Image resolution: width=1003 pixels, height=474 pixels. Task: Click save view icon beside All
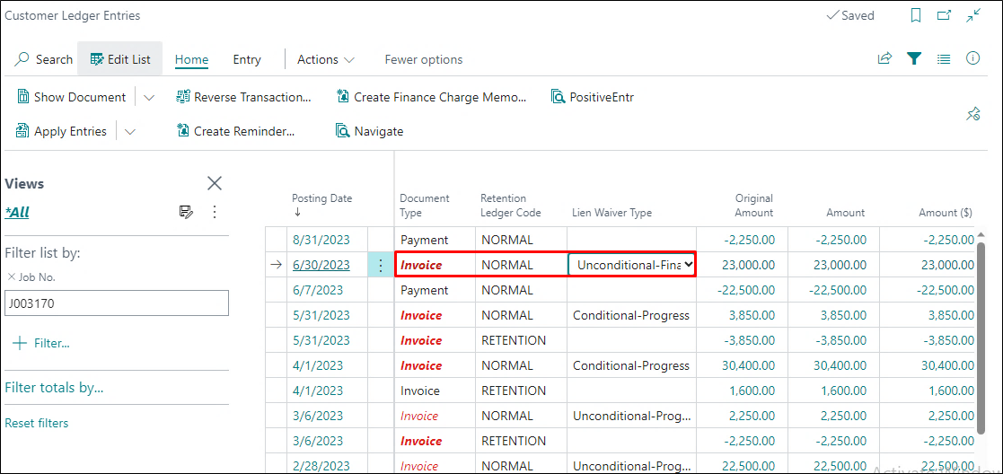point(186,212)
